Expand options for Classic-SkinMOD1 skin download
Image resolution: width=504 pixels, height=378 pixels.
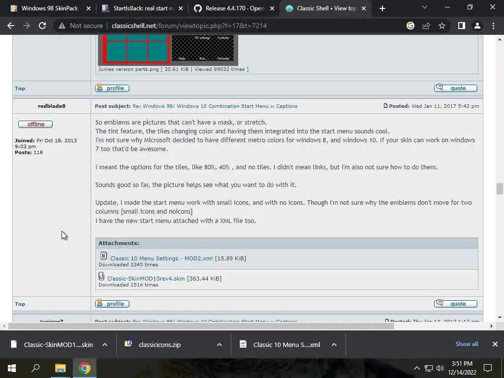[x=105, y=345]
